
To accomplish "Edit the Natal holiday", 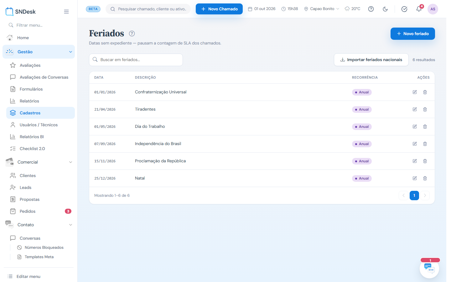I will click(x=415, y=178).
